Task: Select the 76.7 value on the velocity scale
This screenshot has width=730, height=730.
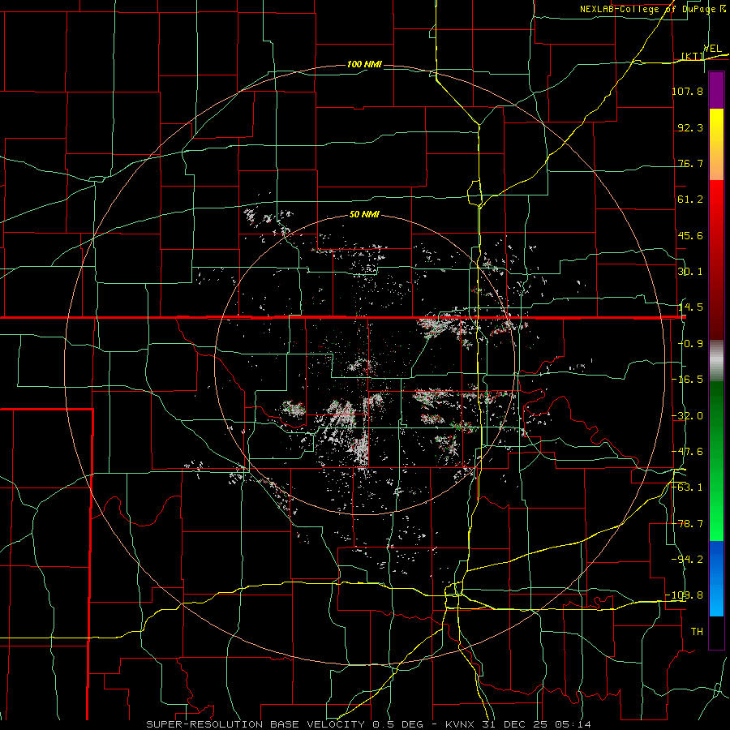Action: point(690,163)
